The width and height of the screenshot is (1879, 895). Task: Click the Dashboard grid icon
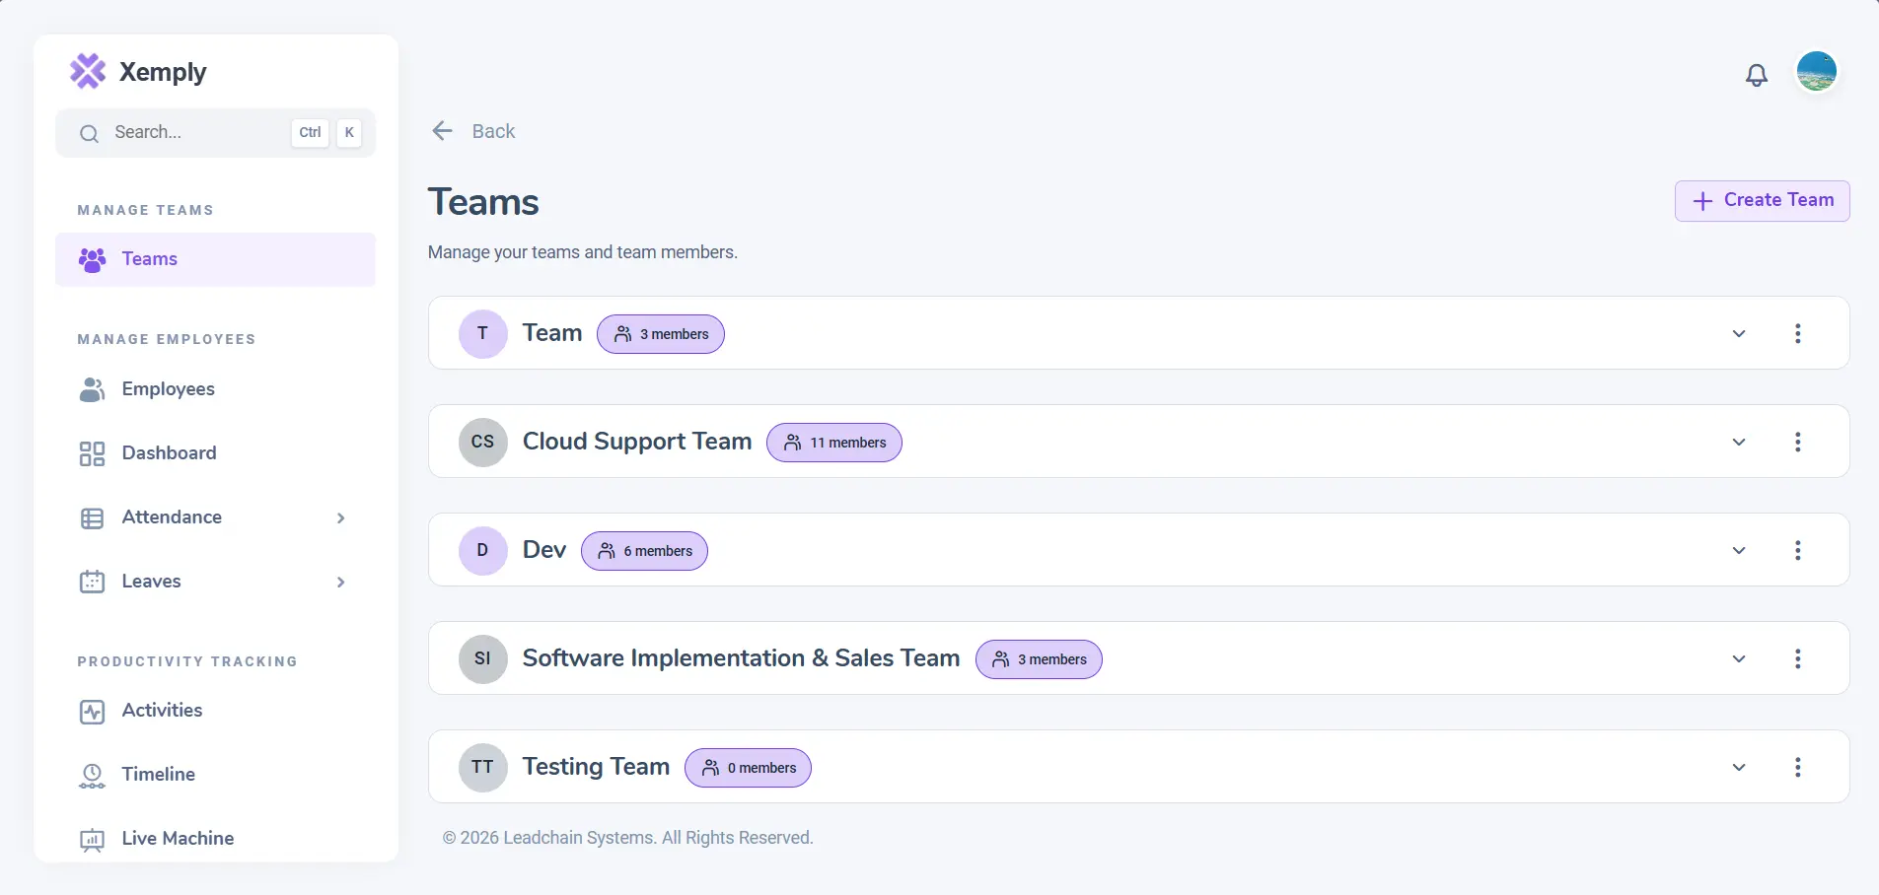(92, 453)
